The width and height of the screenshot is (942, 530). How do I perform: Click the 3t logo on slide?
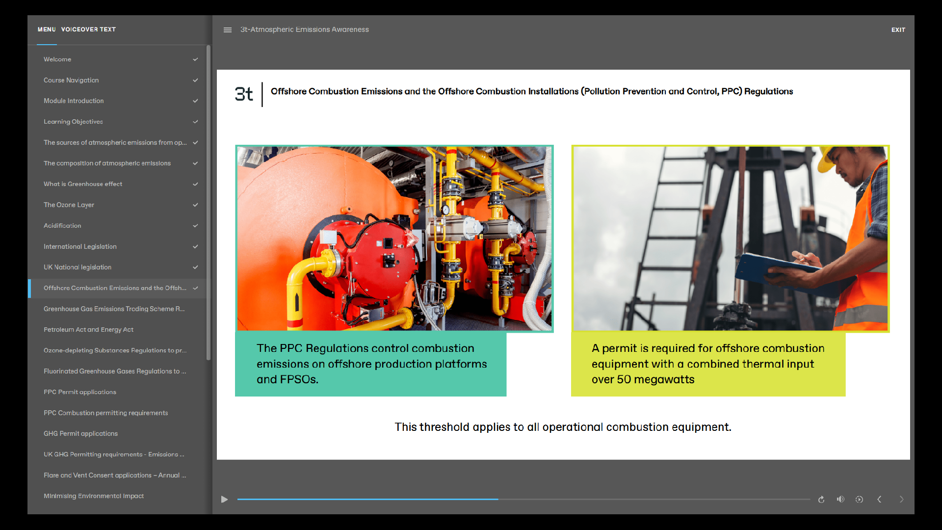(x=244, y=94)
